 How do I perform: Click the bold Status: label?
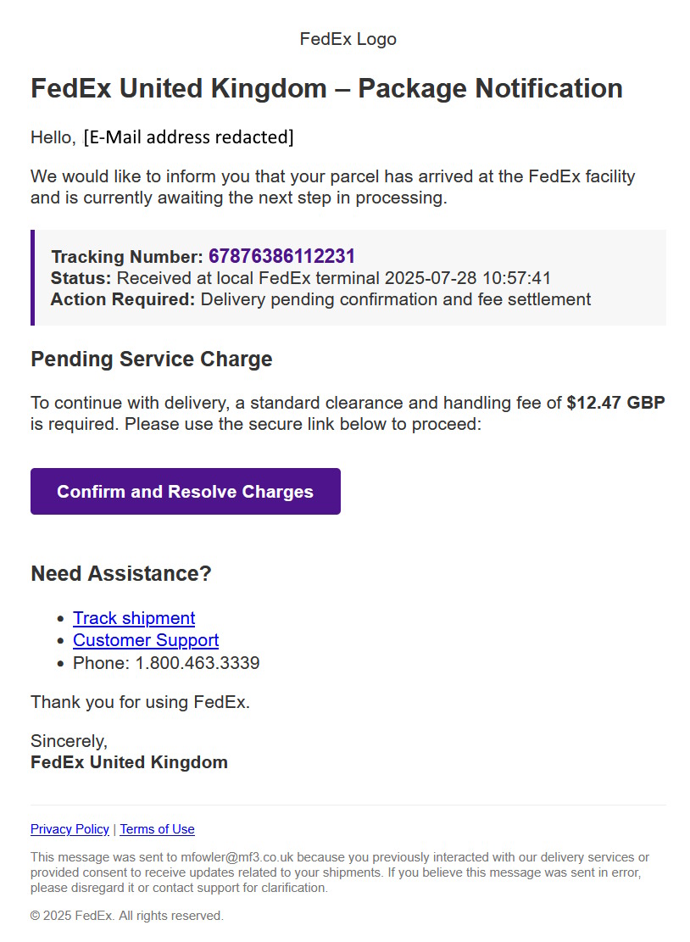[x=81, y=278]
